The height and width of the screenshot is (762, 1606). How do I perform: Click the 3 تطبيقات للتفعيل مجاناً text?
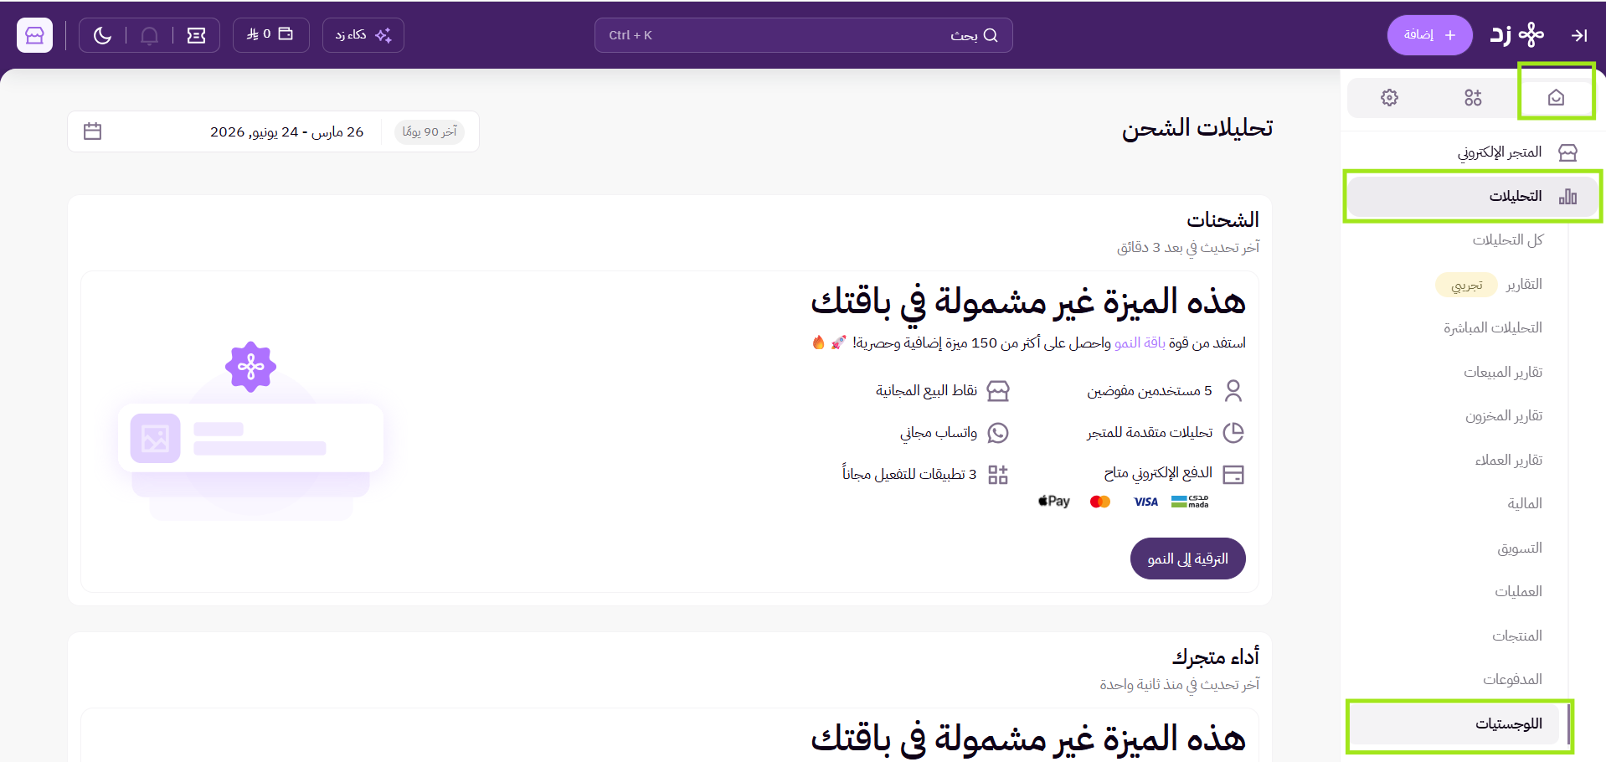click(x=909, y=475)
